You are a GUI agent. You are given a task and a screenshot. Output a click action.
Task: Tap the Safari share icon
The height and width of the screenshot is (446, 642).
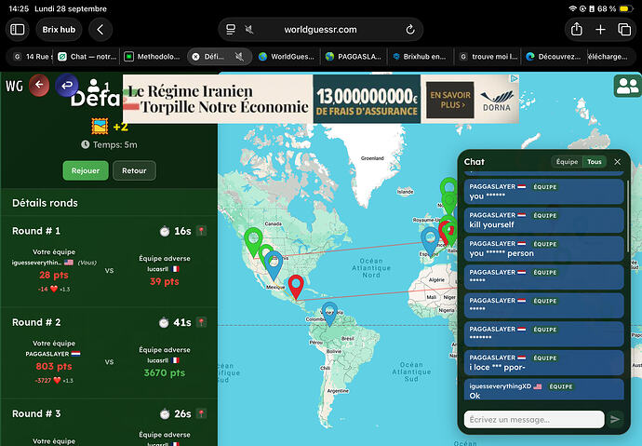point(577,29)
